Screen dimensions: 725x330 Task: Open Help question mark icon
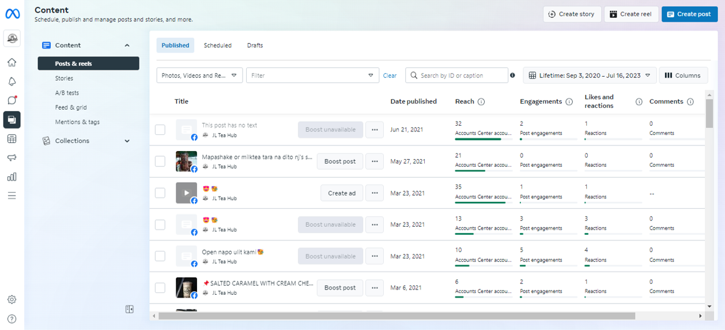click(x=12, y=318)
